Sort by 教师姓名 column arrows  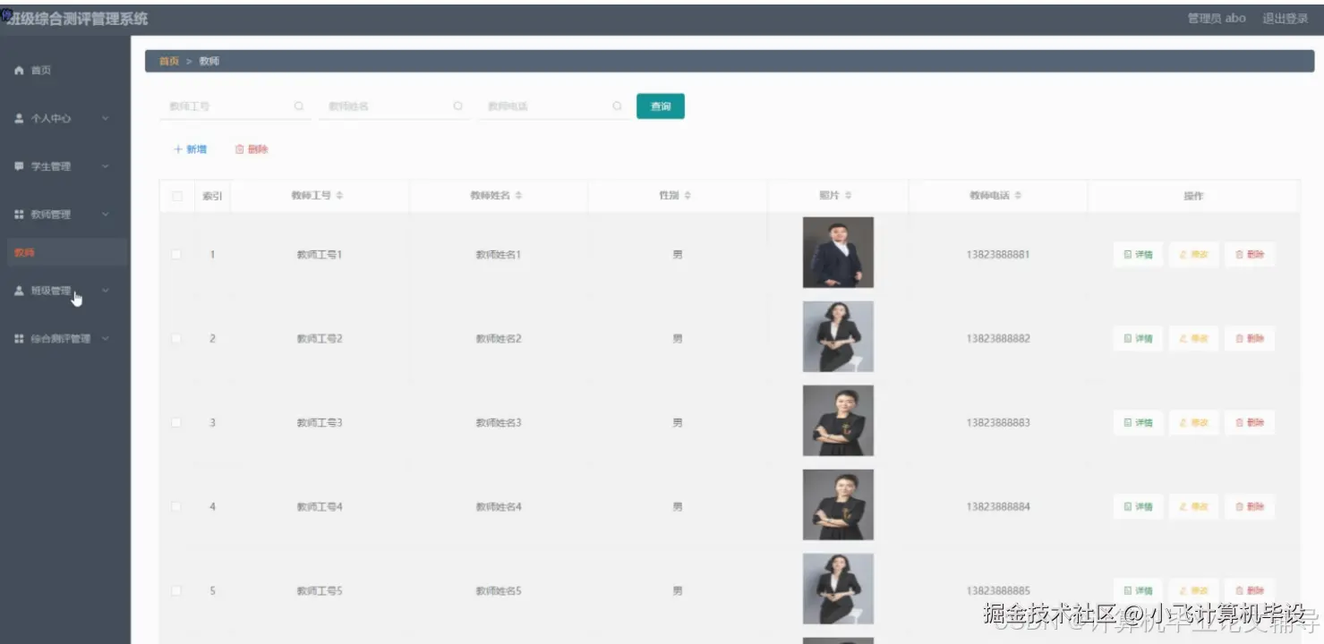click(518, 196)
